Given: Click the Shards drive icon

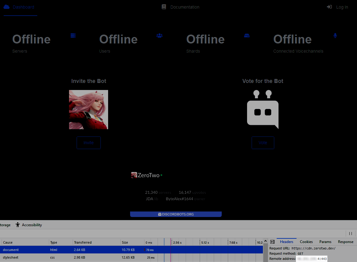Looking at the screenshot, I should [247, 36].
